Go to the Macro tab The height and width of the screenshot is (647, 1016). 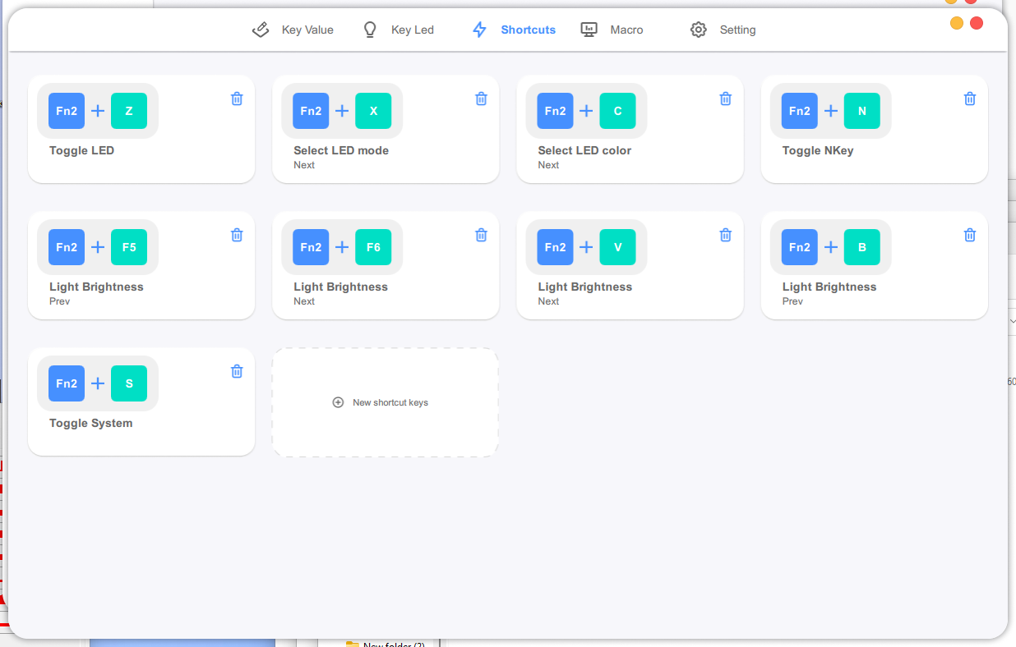point(612,30)
